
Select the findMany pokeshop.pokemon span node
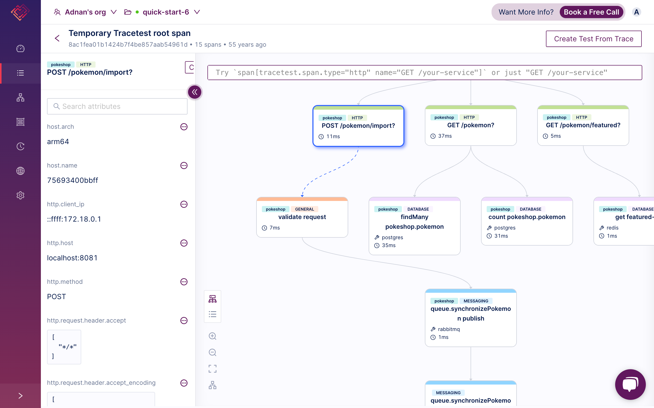click(414, 226)
